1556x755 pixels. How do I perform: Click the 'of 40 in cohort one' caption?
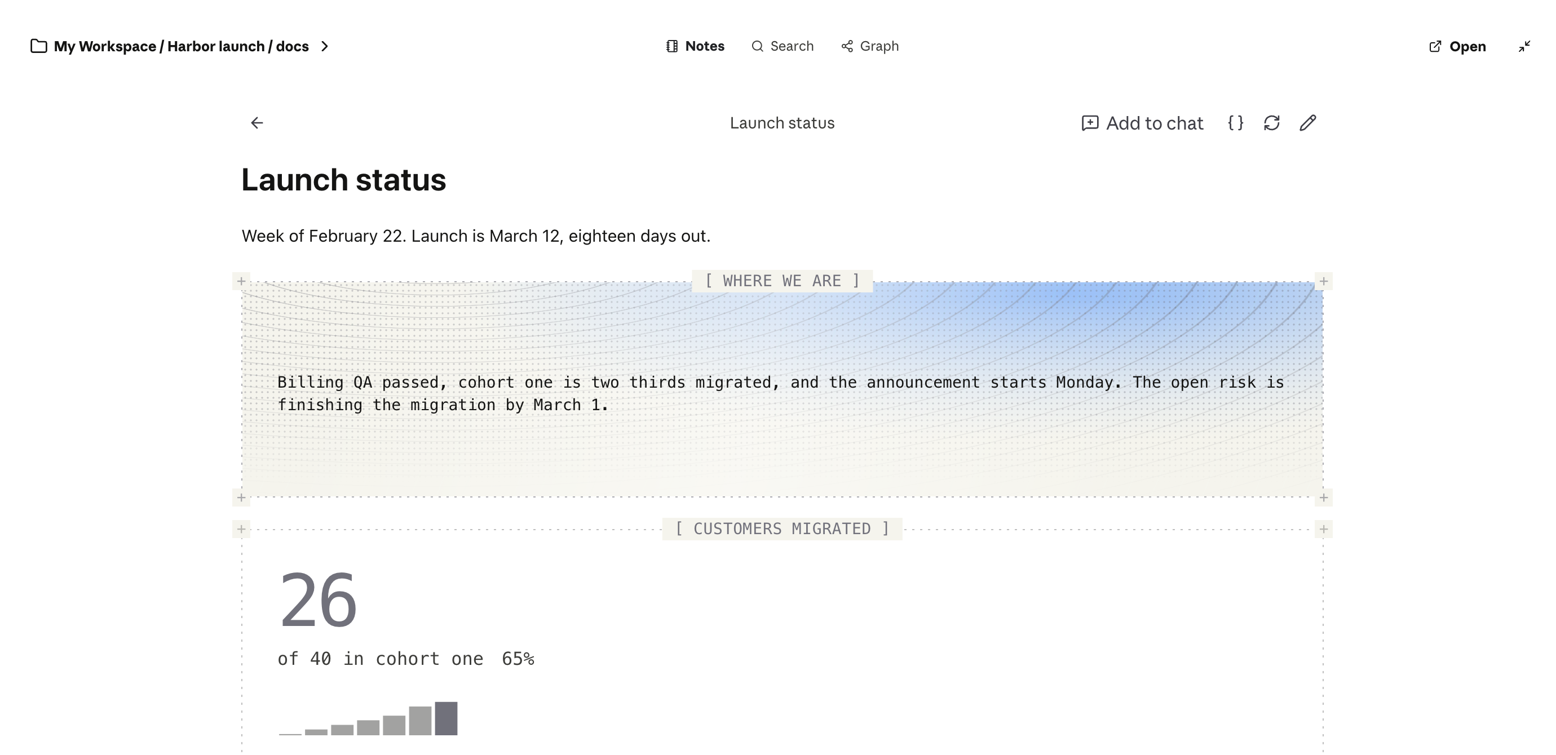pyautogui.click(x=381, y=659)
